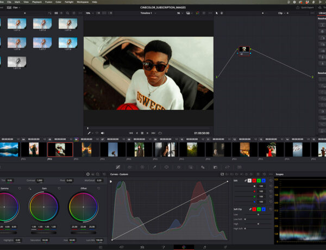Viewport: 326px width, 250px height.
Task: Open the Playback menu
Action: point(37,2)
